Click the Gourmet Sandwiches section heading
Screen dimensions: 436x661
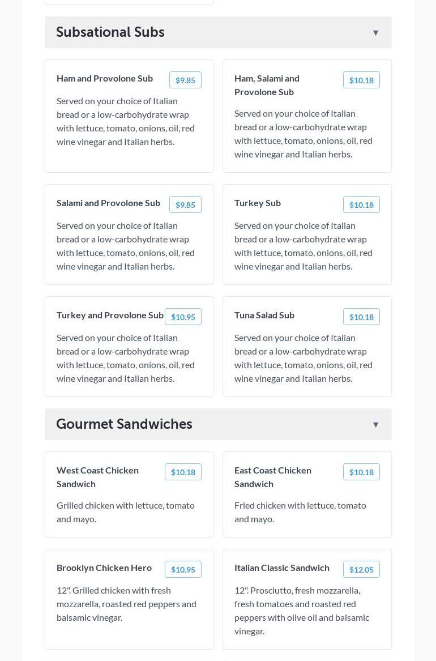[124, 424]
